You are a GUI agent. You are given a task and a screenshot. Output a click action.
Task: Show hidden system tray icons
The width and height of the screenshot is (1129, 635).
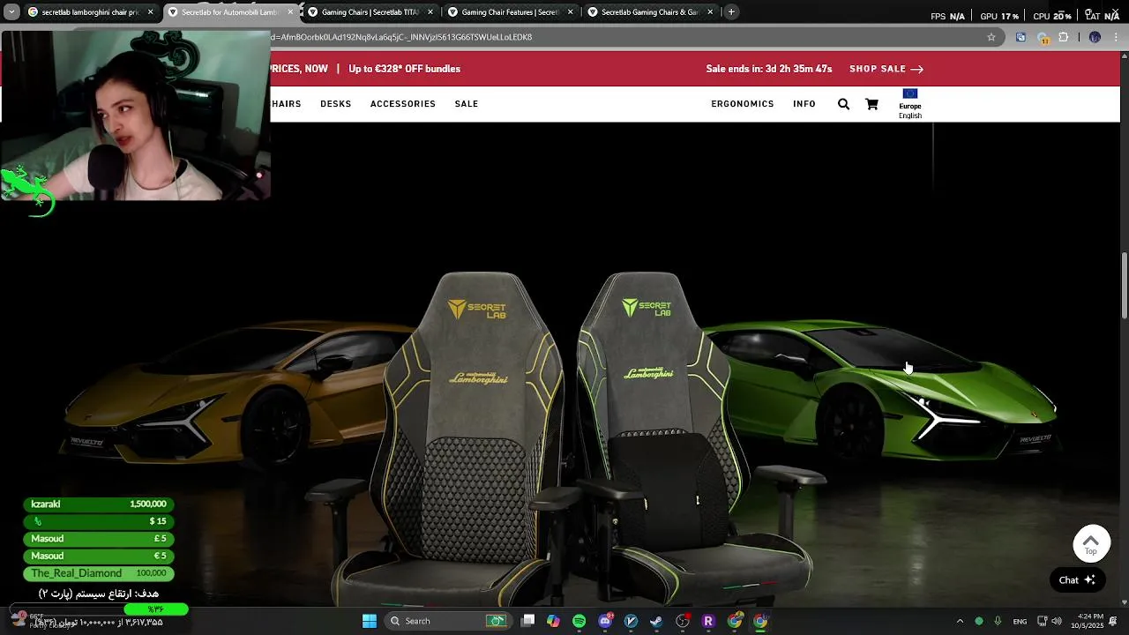960,621
